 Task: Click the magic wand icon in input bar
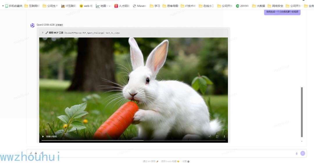(41, 153)
